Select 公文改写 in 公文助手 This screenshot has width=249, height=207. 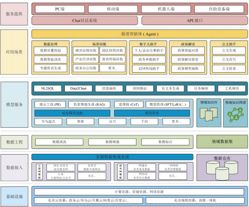[228, 59]
